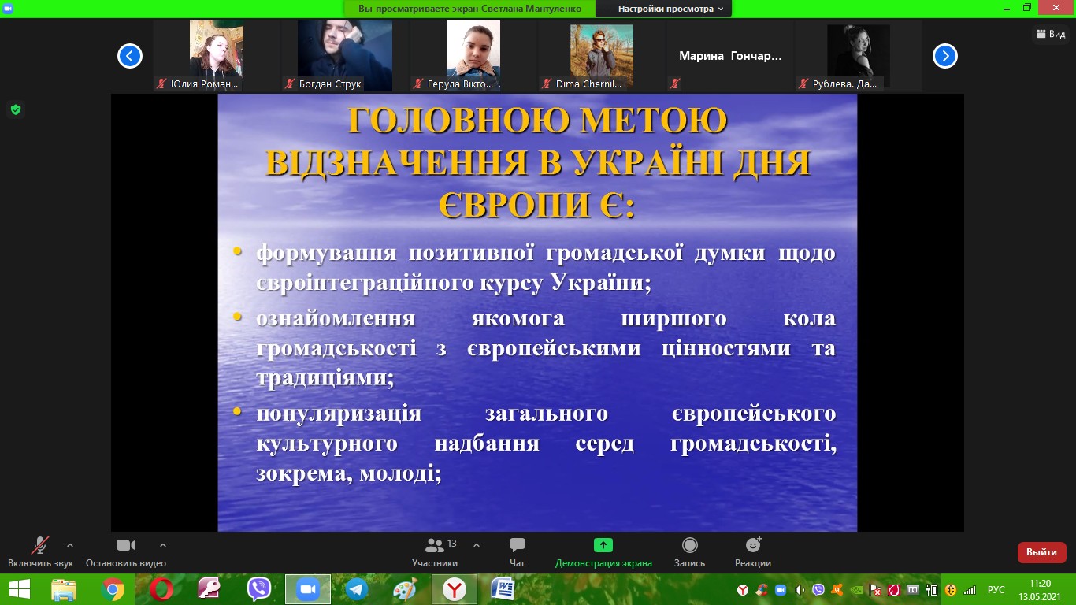Select Богдан Струк video thumbnail

pyautogui.click(x=345, y=56)
